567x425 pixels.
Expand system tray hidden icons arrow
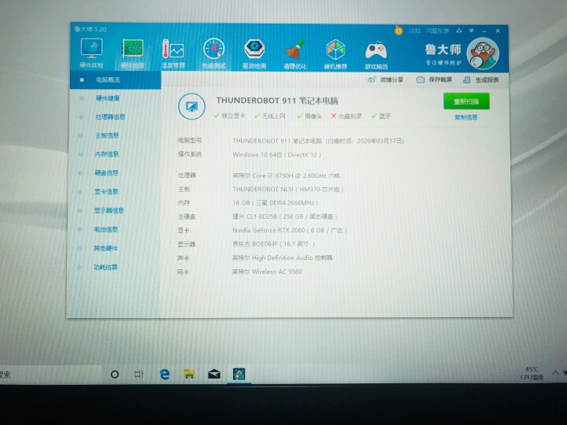(x=555, y=372)
